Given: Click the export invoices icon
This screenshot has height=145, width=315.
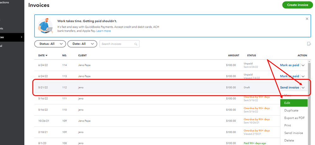Looking at the screenshot, I should click(309, 44).
